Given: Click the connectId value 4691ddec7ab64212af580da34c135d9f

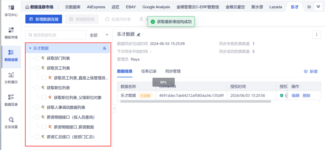Looking at the screenshot, I should coord(191,96).
